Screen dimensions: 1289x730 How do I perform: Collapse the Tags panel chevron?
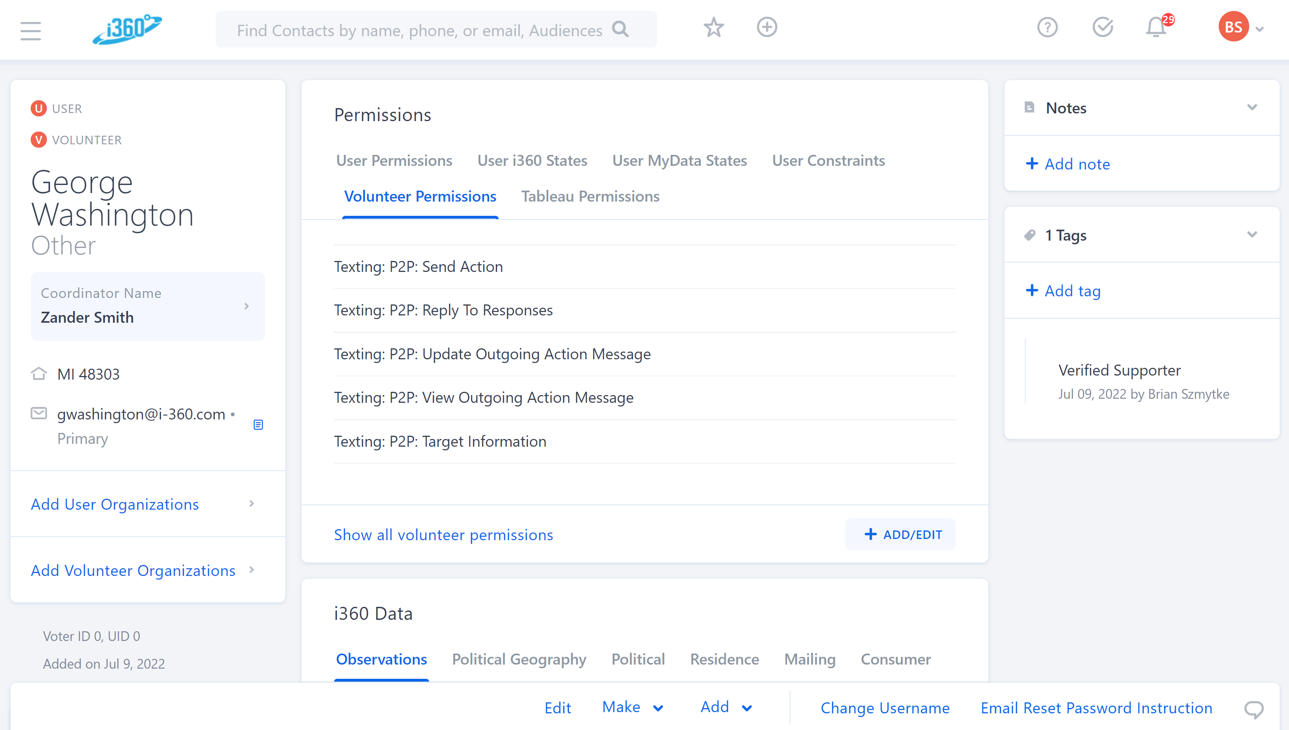point(1252,235)
